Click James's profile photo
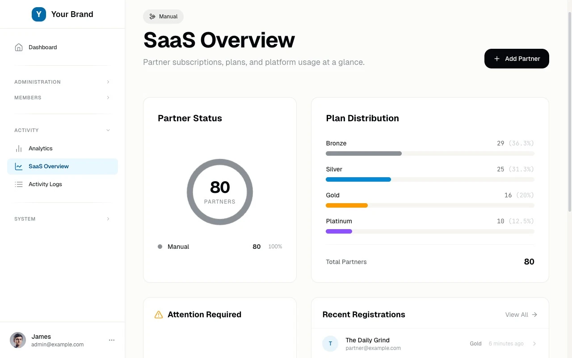 (x=18, y=340)
